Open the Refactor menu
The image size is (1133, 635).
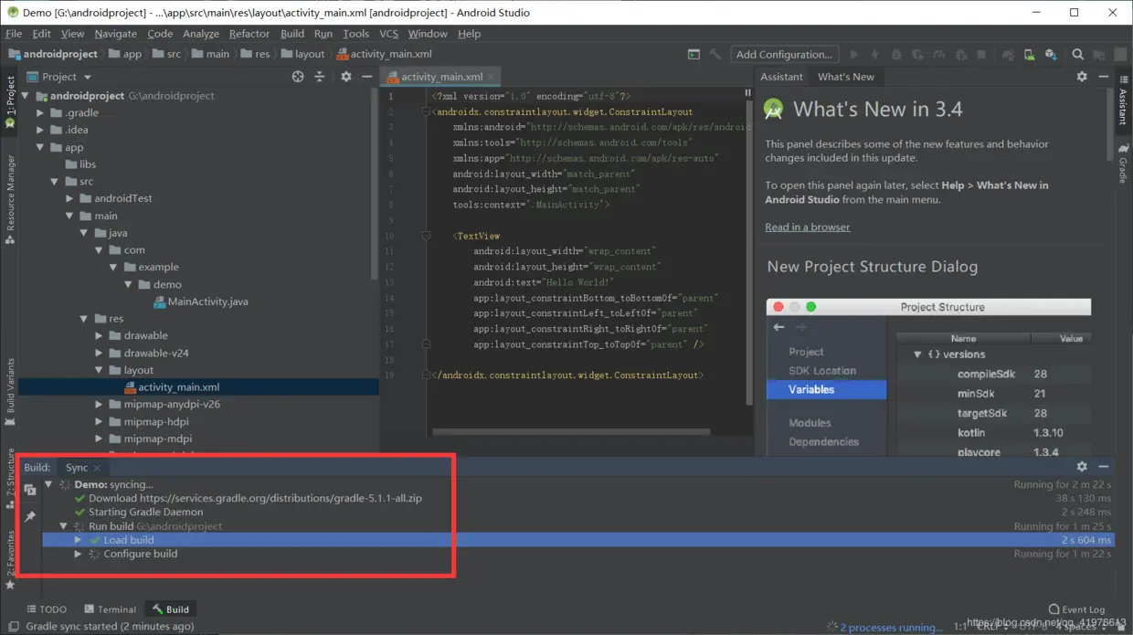point(249,34)
